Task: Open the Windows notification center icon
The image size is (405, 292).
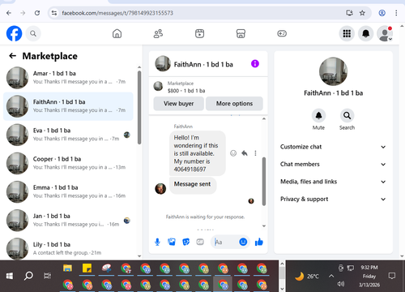Action: (392, 276)
